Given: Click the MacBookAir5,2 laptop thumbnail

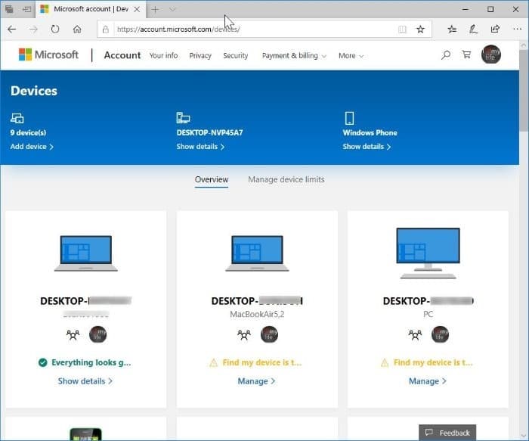Looking at the screenshot, I should pyautogui.click(x=257, y=253).
